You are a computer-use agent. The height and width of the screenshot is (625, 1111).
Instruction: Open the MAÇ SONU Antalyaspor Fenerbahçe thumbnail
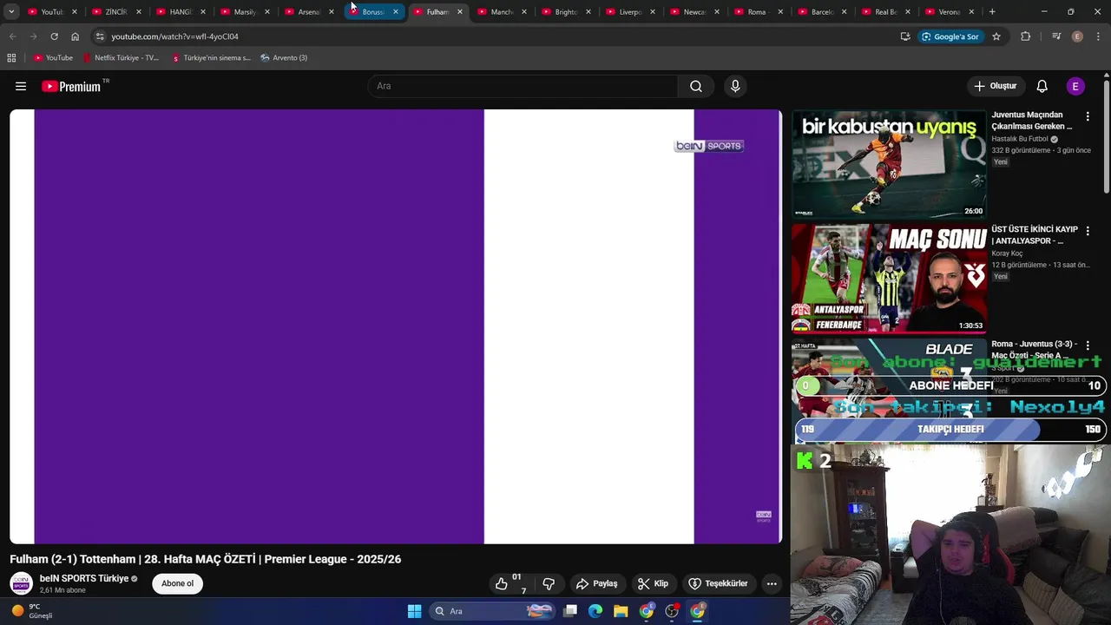tap(889, 279)
